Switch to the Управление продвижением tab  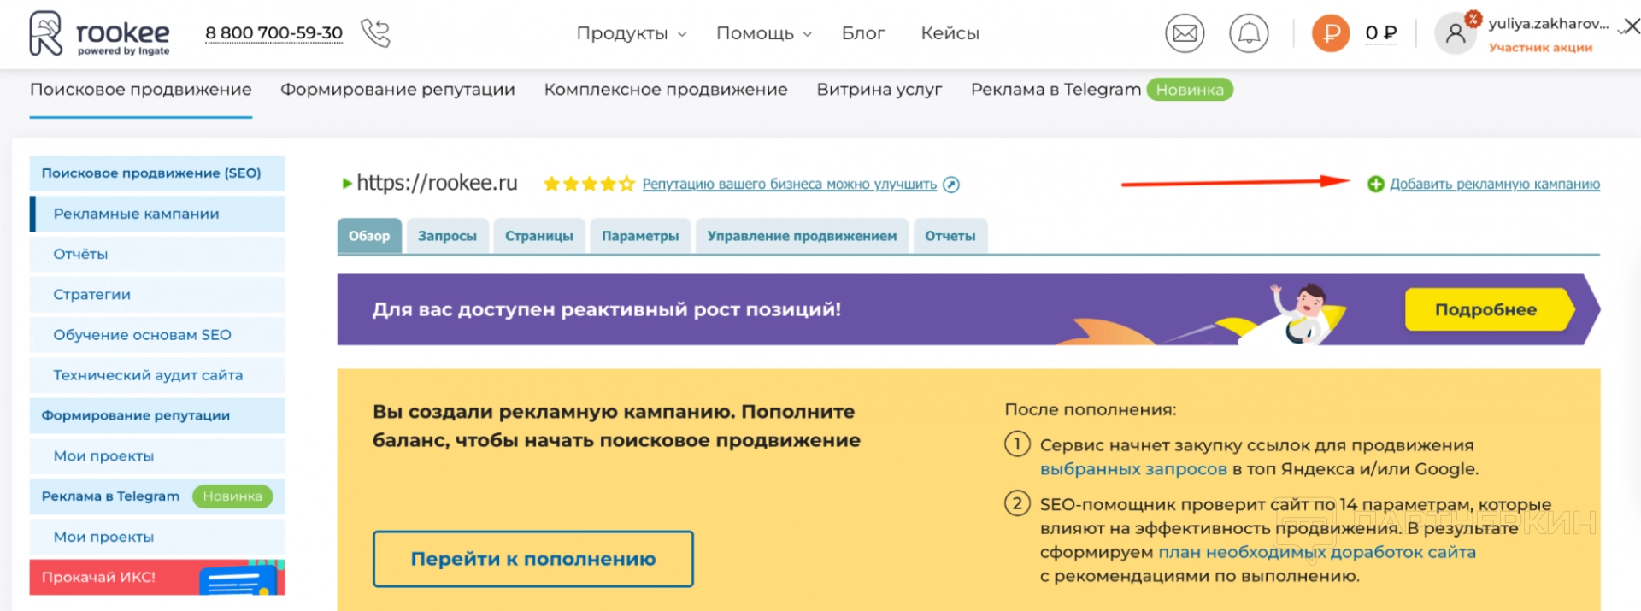point(802,236)
